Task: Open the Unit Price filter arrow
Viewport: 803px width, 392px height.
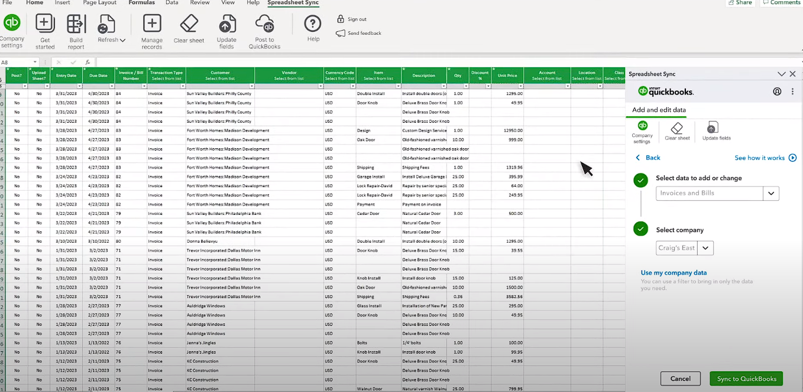Action: (520, 86)
